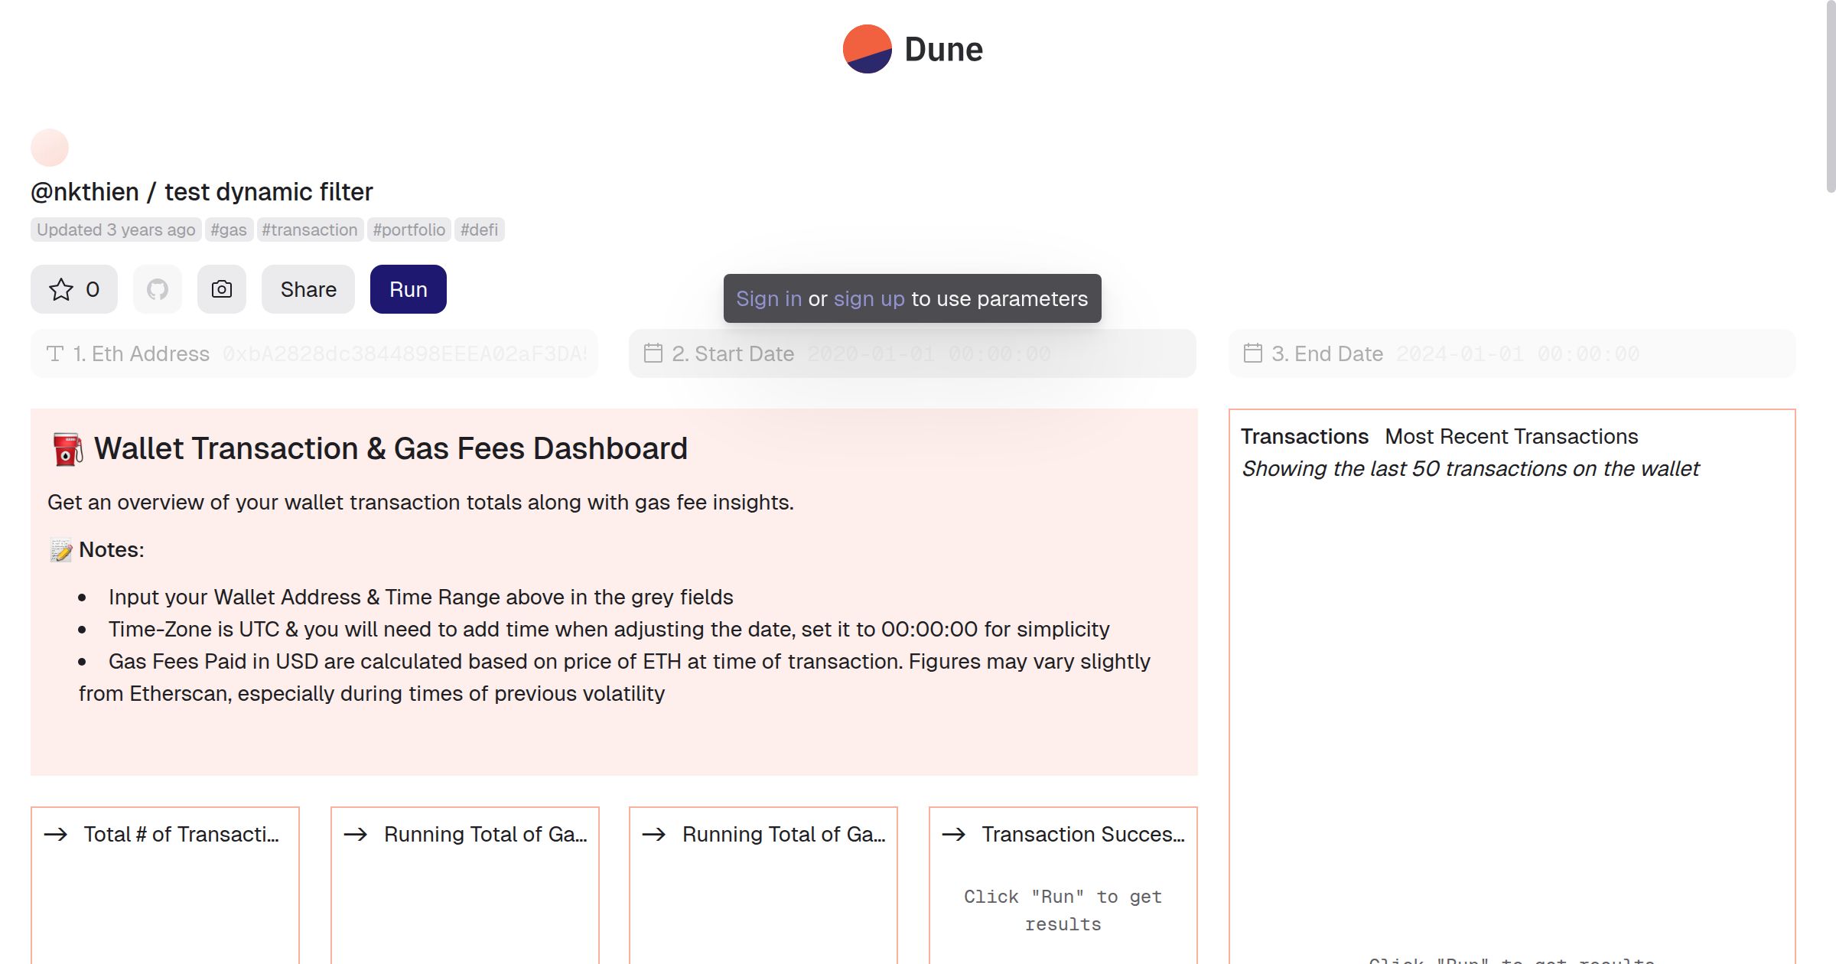Click the nkthien user avatar
Viewport: 1836px width, 964px height.
[x=50, y=147]
